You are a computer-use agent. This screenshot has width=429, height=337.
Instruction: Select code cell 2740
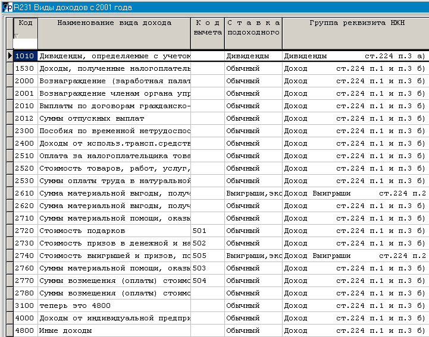(25, 256)
